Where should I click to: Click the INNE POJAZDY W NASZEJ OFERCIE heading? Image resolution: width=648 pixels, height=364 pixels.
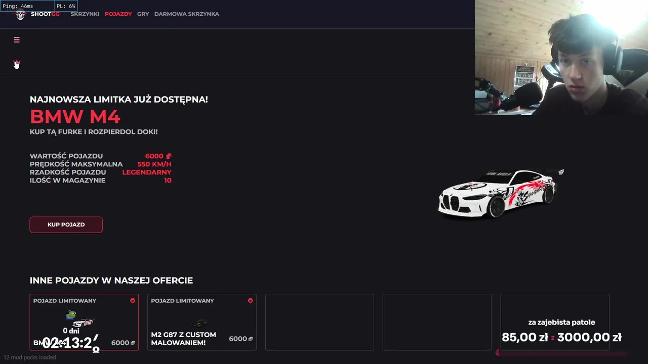[111, 280]
